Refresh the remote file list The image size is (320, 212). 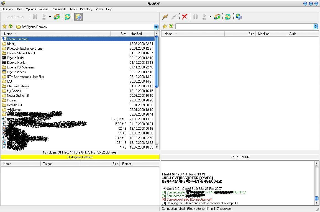click(228, 17)
